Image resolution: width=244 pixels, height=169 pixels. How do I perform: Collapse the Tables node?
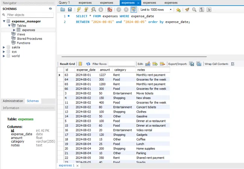(9, 25)
